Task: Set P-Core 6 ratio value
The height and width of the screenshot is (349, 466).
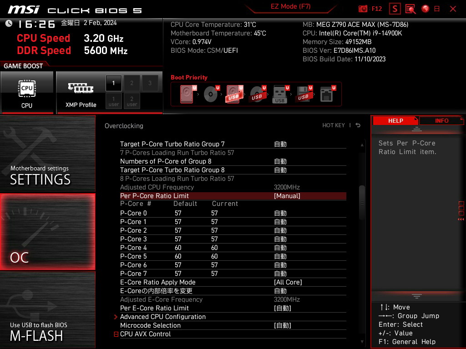Action: pyautogui.click(x=280, y=265)
